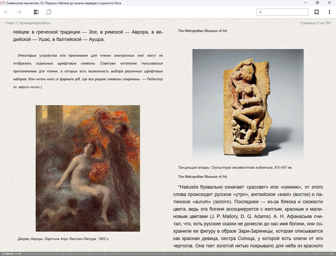Open the saved bookmarks panel icon

(49, 12)
